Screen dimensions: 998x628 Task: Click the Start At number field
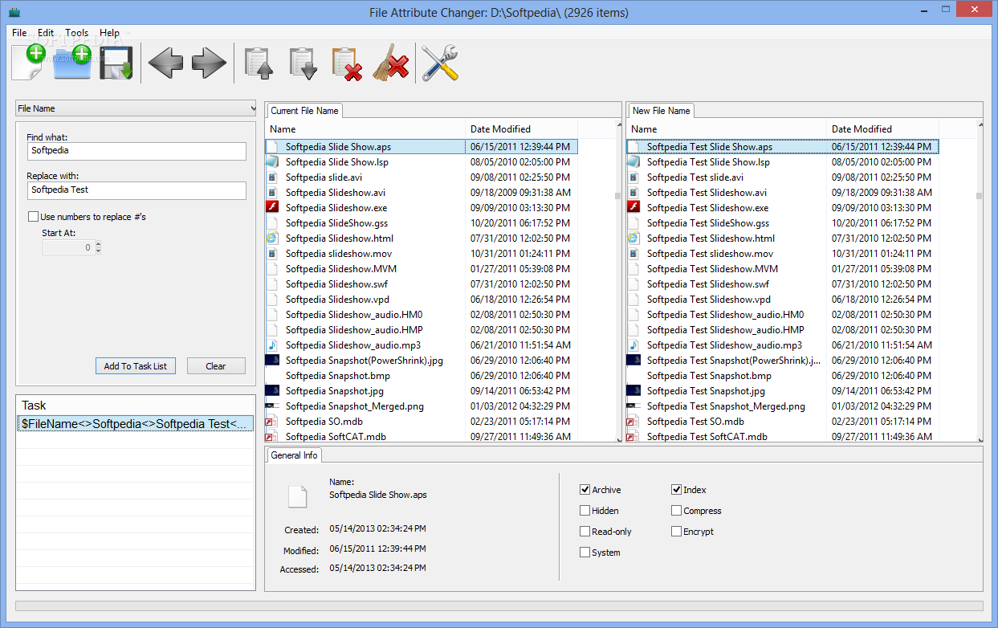[x=68, y=247]
